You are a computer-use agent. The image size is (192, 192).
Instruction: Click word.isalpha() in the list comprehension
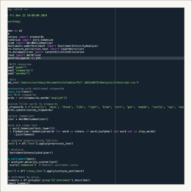[101, 132]
